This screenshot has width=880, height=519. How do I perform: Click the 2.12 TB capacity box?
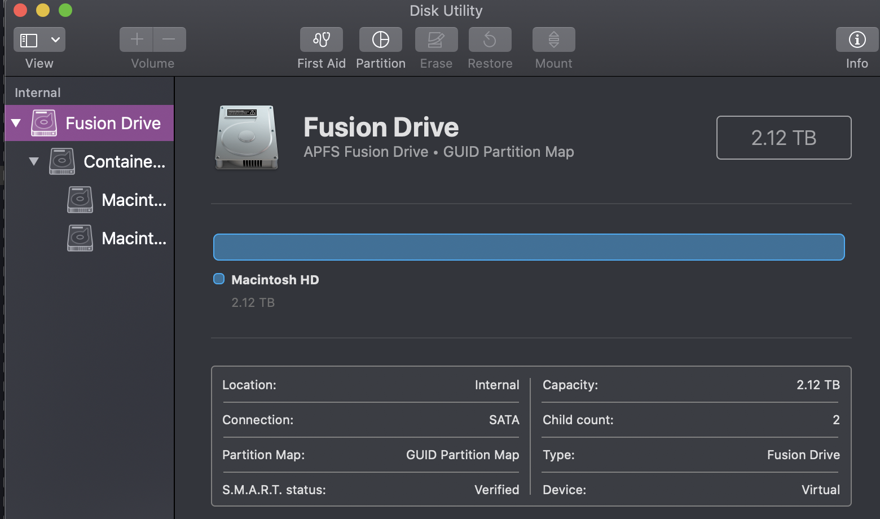784,138
